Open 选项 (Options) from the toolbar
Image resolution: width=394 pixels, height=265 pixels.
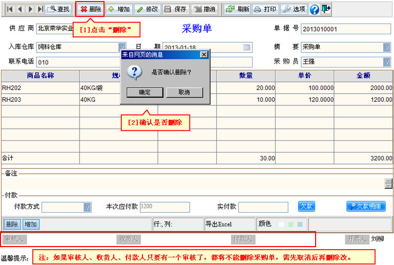click(294, 9)
